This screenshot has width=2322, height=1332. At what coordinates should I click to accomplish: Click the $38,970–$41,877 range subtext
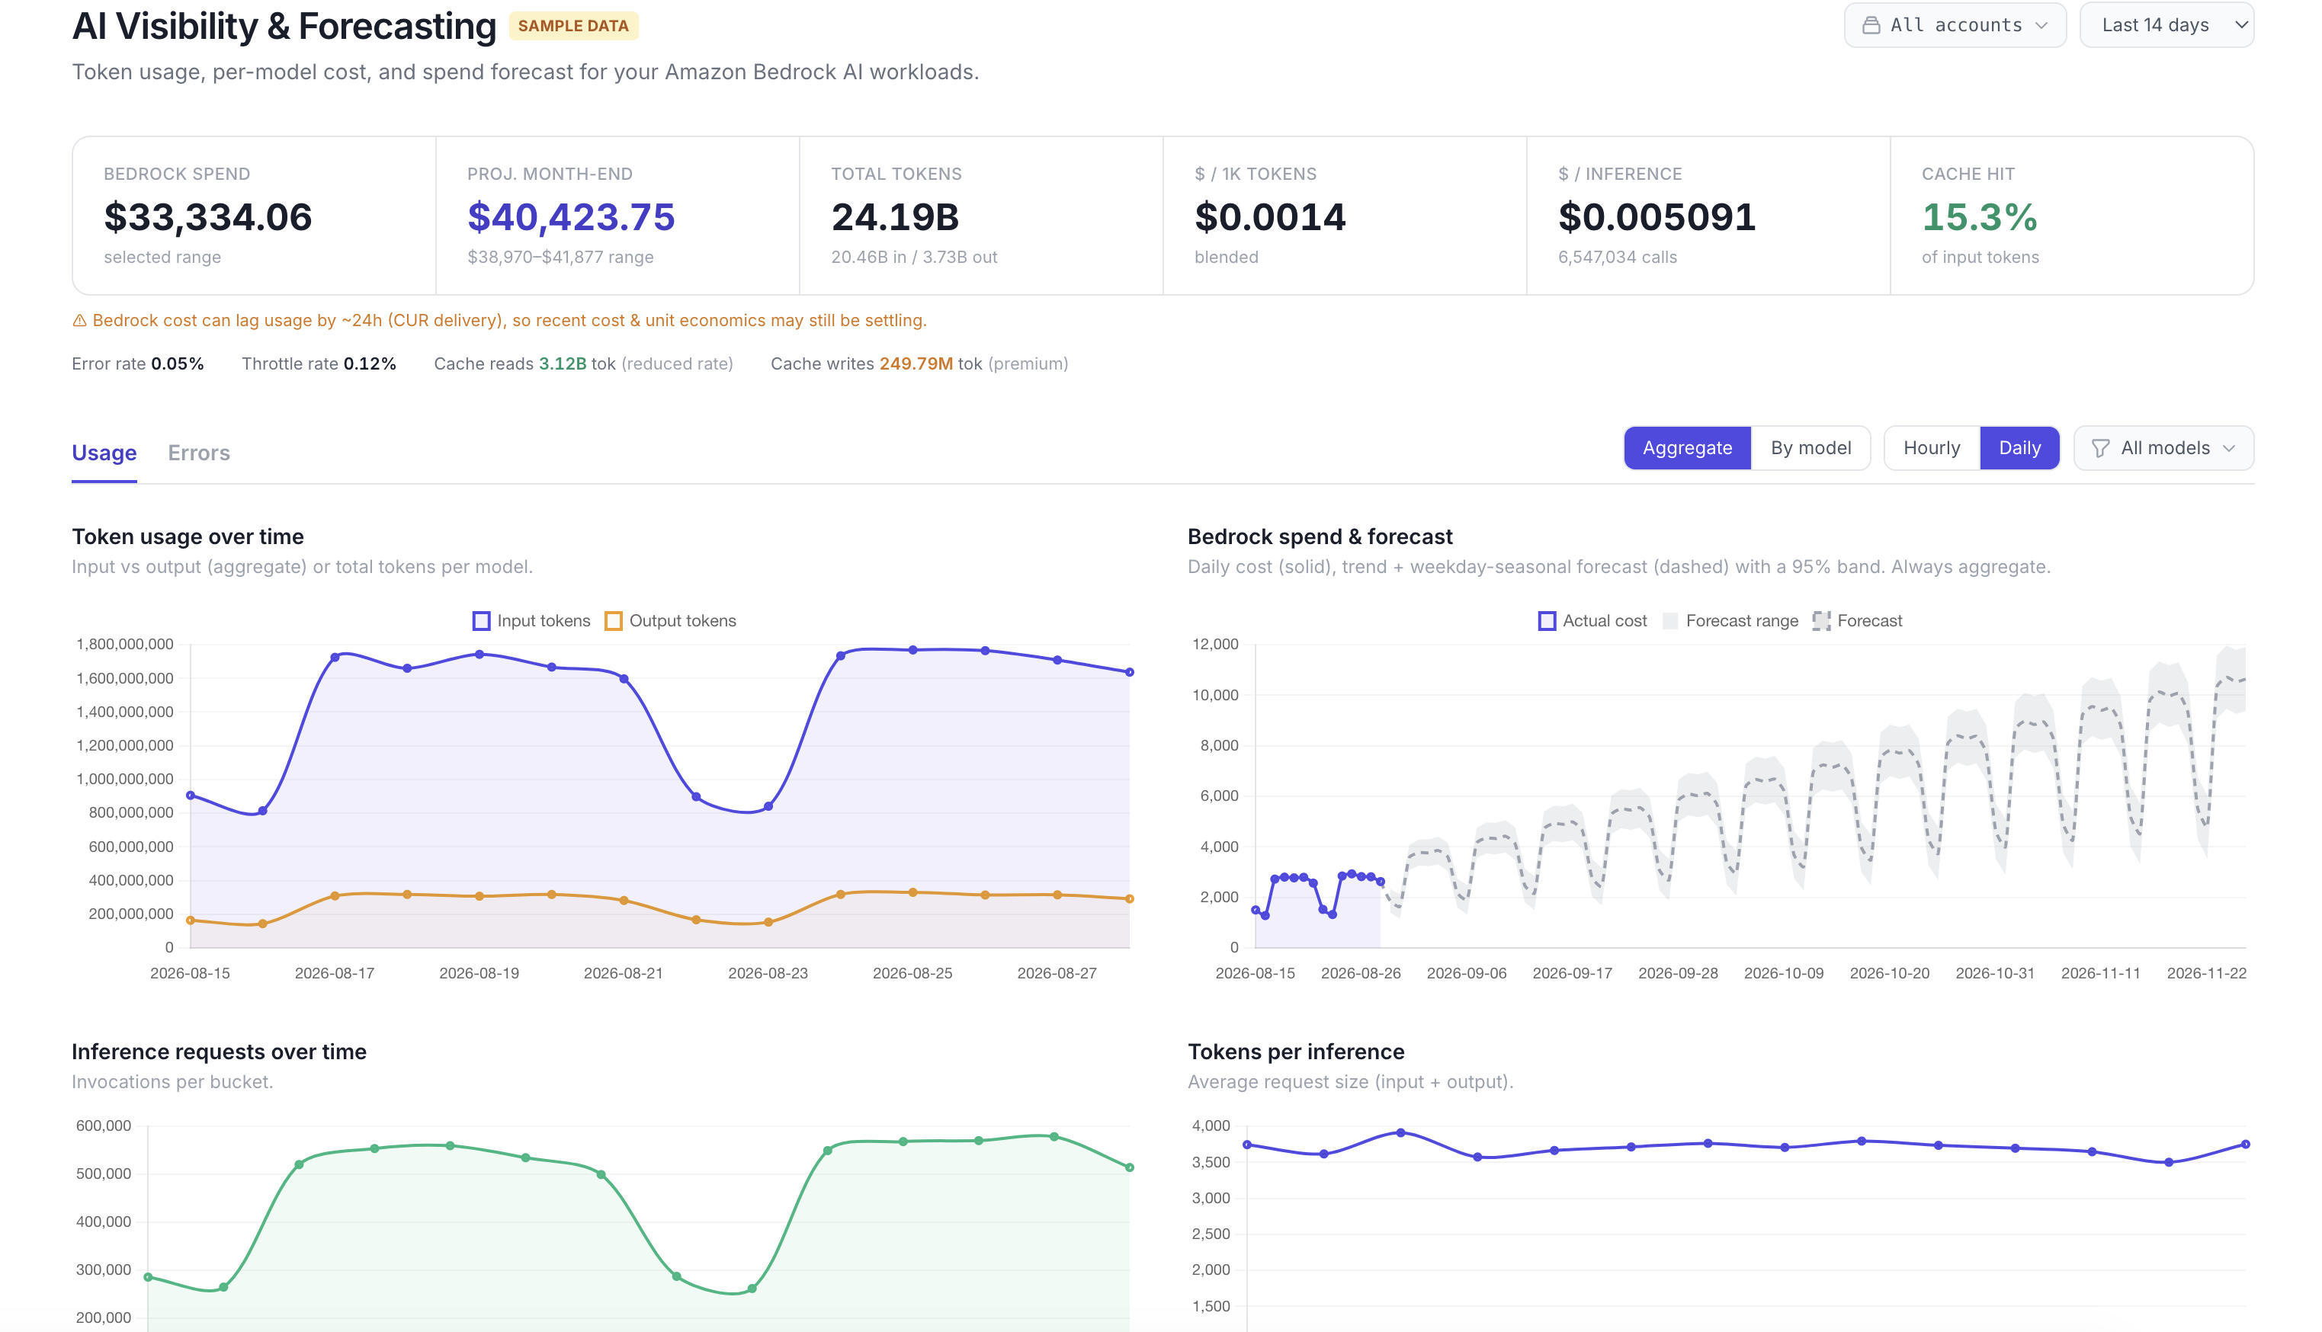click(560, 257)
